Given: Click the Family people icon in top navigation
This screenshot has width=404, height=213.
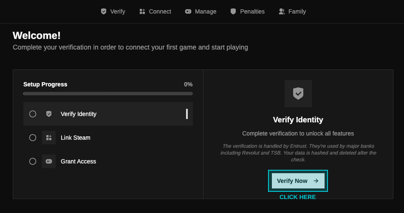Looking at the screenshot, I should pos(282,11).
